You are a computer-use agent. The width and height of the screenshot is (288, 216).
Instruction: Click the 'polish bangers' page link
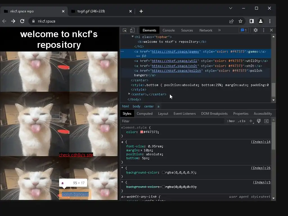pyautogui.click(x=75, y=194)
